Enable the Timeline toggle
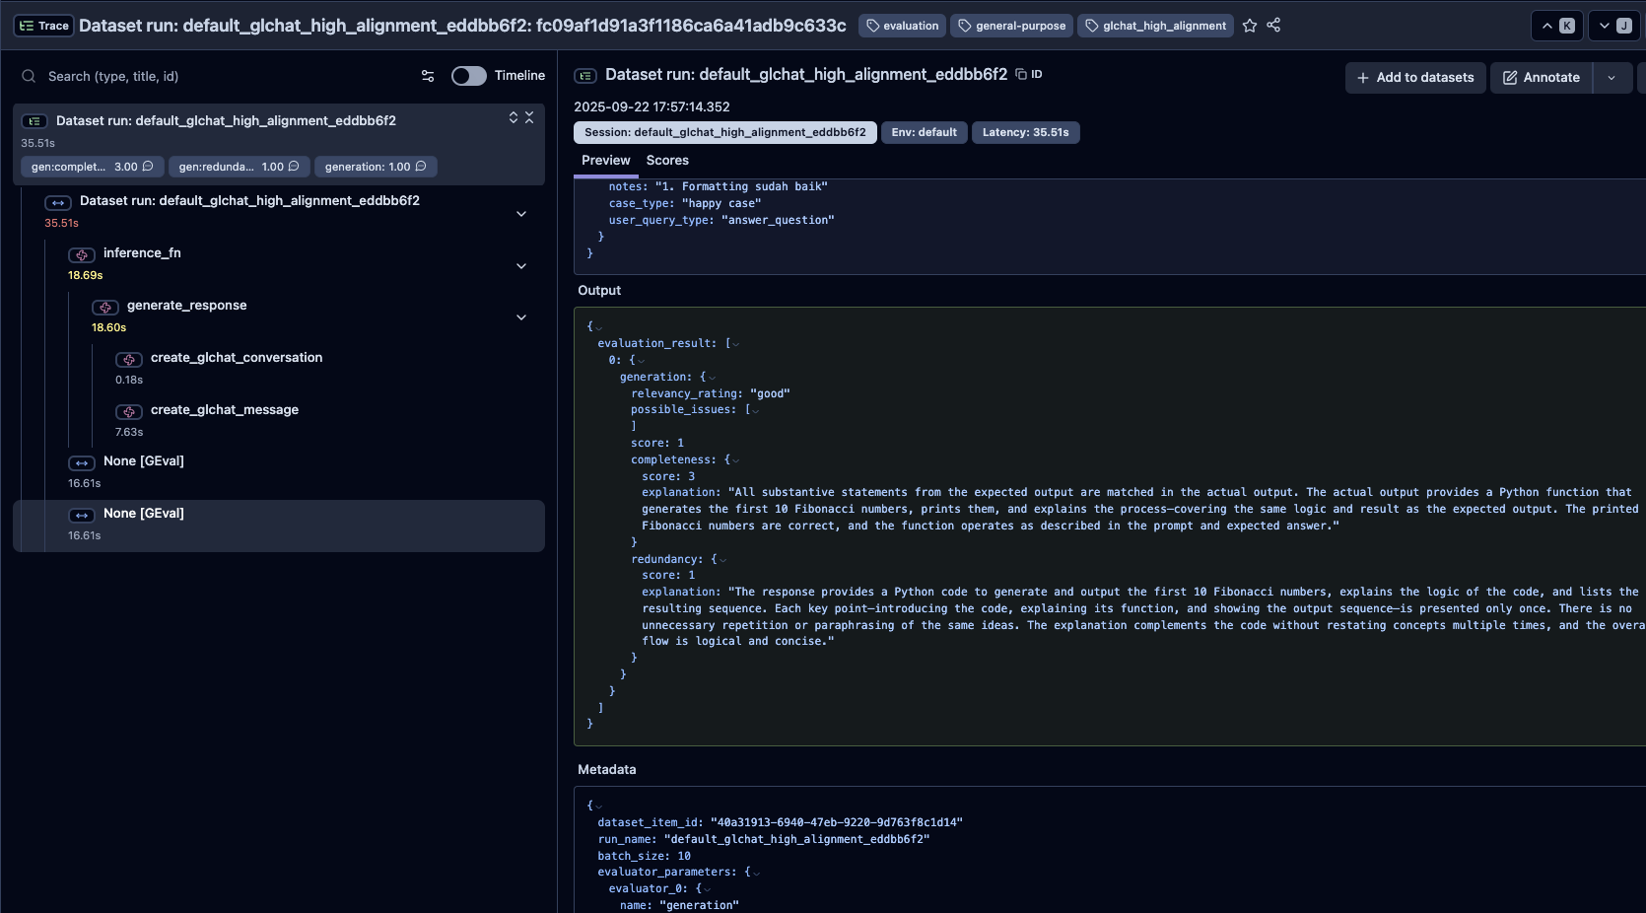The width and height of the screenshot is (1646, 913). click(x=468, y=76)
